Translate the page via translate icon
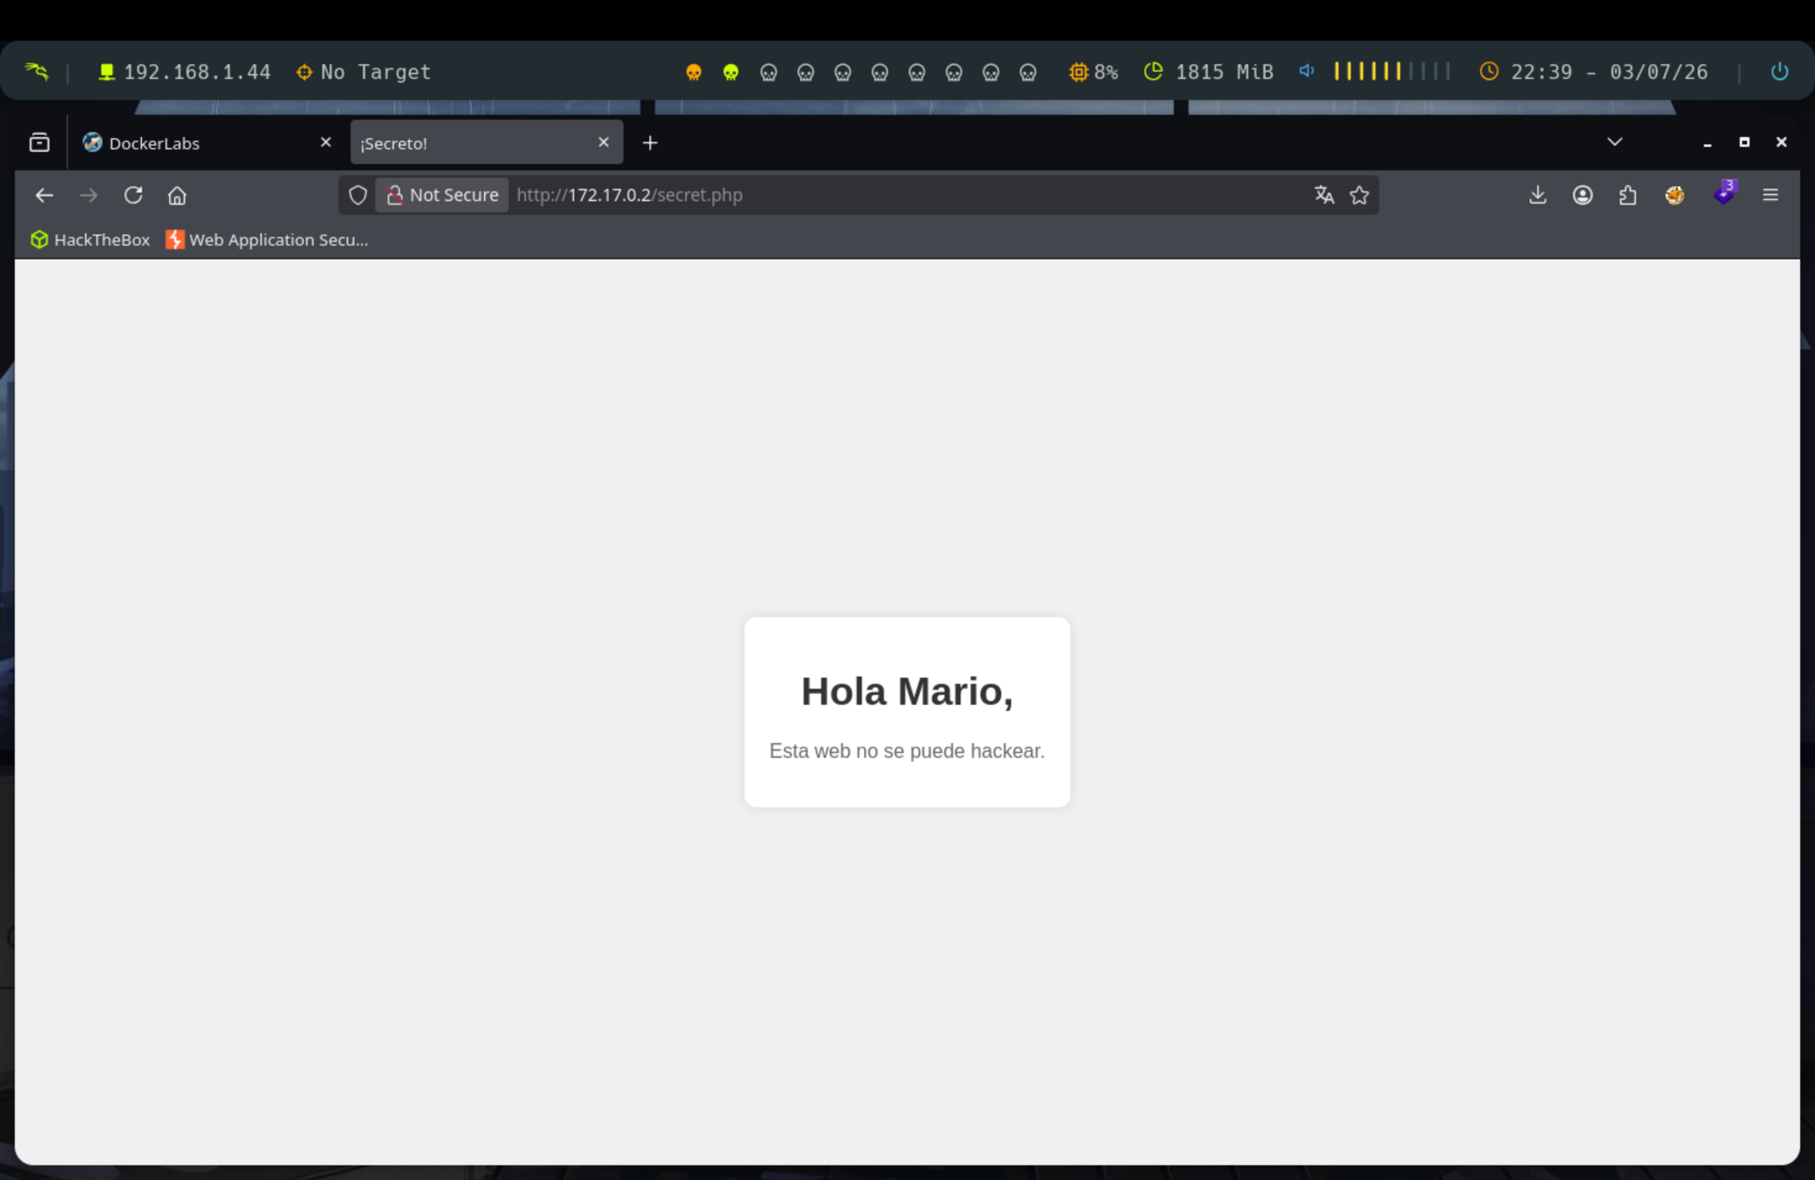Viewport: 1815px width, 1180px height. pyautogui.click(x=1324, y=195)
